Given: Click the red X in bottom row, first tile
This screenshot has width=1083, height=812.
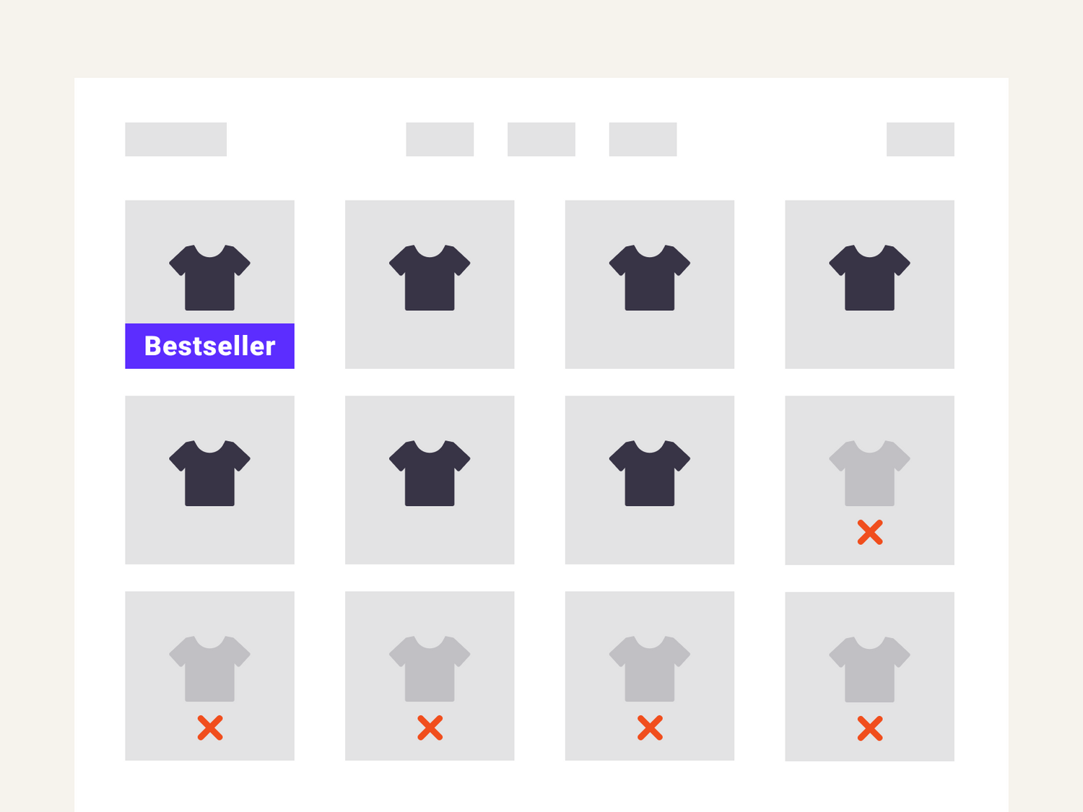Looking at the screenshot, I should (x=210, y=728).
